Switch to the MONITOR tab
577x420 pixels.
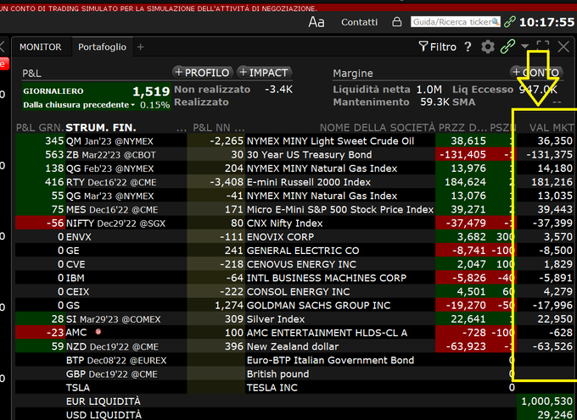41,47
